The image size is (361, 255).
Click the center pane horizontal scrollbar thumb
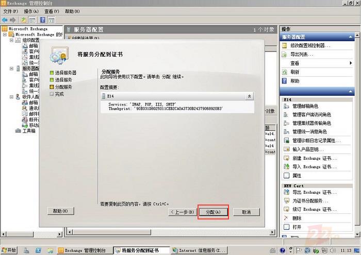click(112, 232)
